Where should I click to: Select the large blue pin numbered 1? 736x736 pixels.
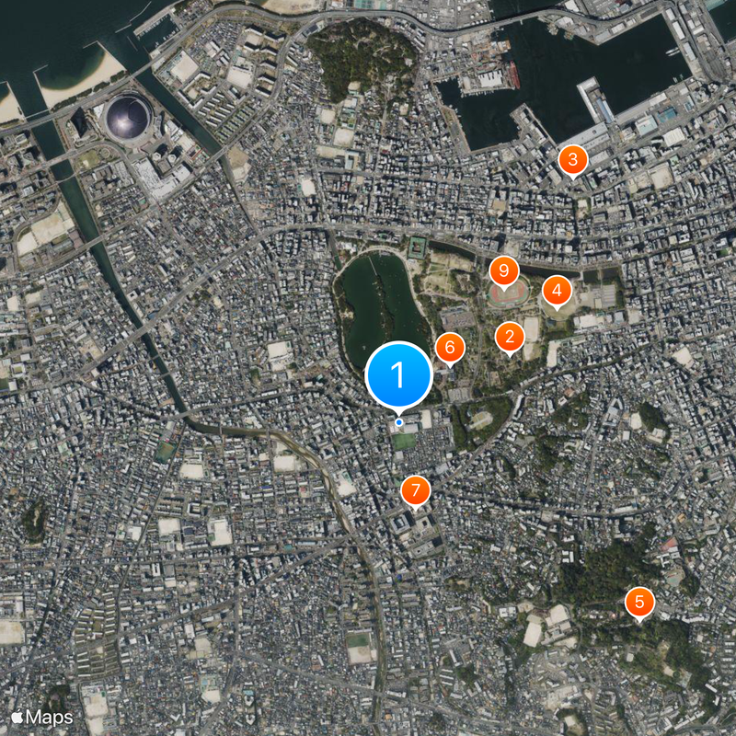tap(398, 374)
